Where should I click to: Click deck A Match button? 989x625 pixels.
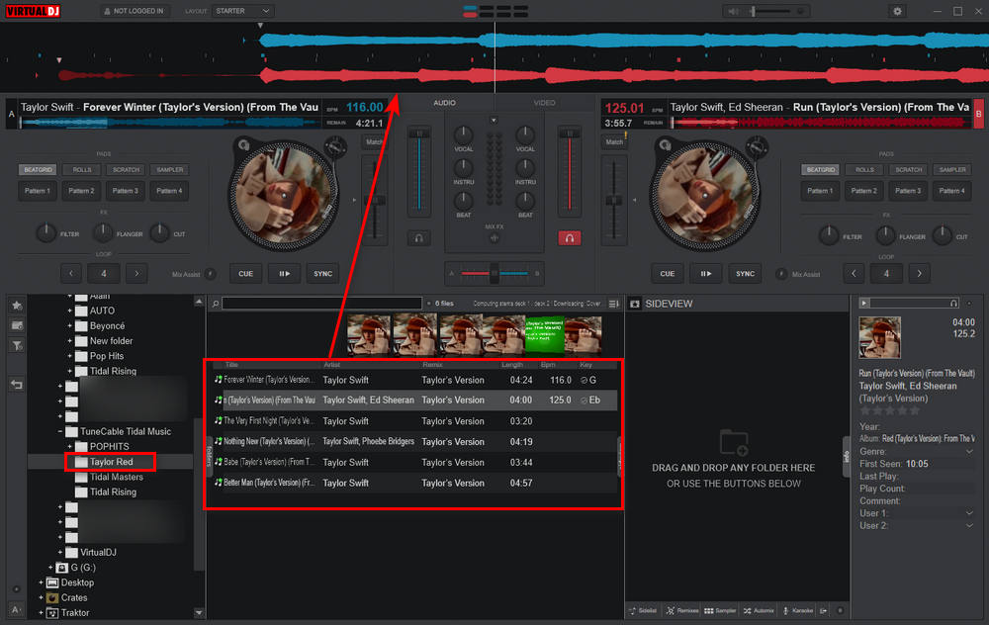coord(374,142)
